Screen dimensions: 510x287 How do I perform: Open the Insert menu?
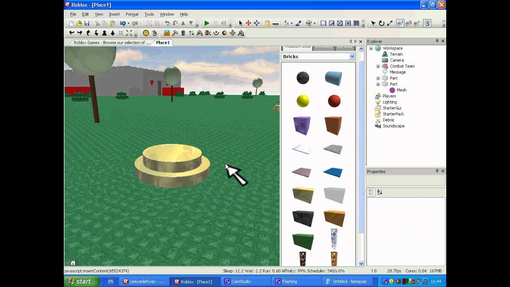click(x=114, y=14)
